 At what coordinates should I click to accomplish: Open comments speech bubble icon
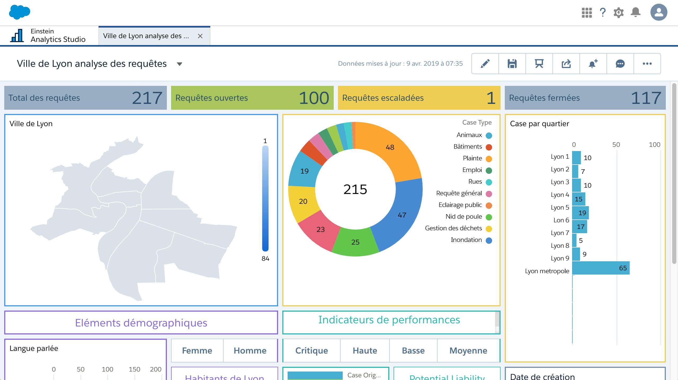620,64
